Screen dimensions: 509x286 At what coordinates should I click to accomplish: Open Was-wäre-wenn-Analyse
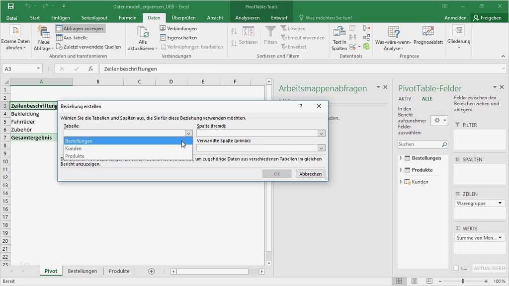tap(393, 39)
